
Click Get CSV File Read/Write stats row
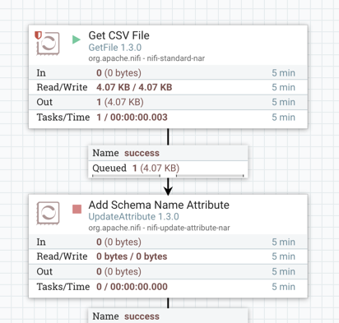click(x=168, y=87)
